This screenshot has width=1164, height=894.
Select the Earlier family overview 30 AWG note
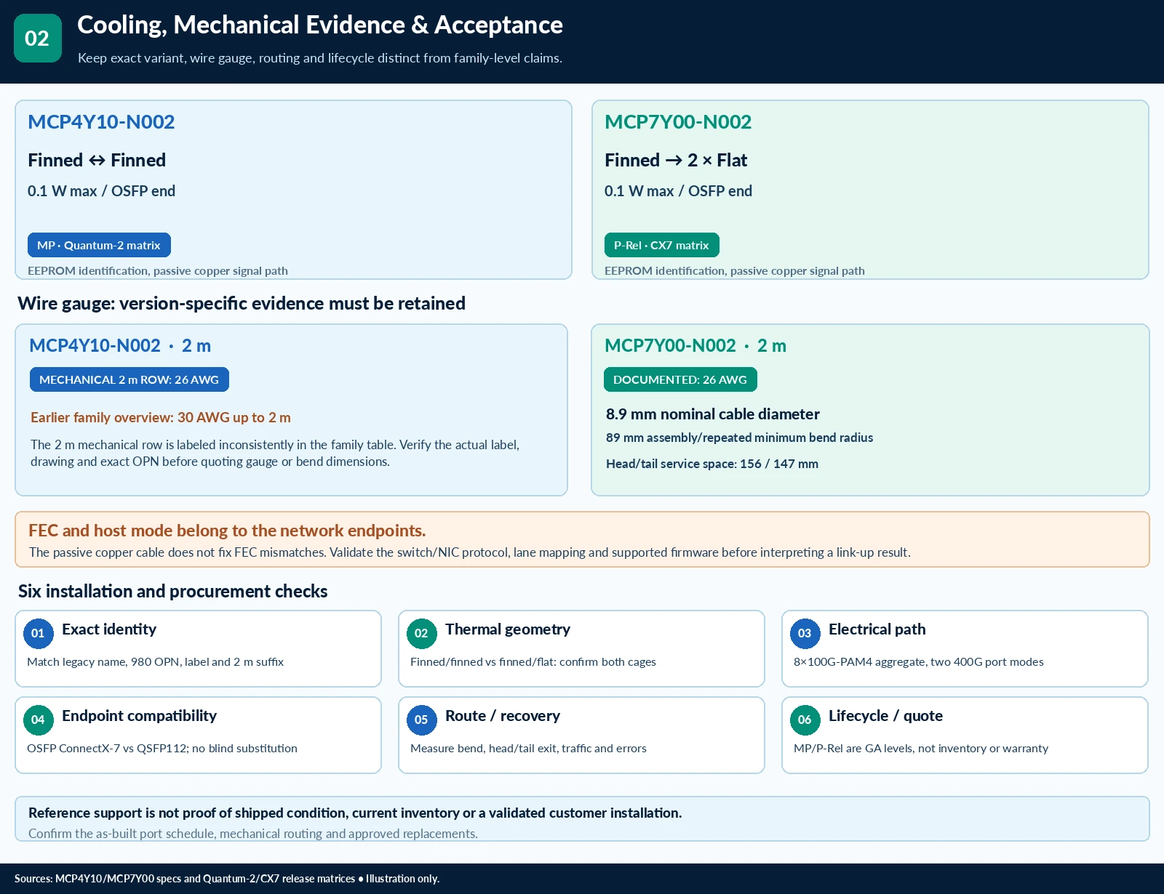(161, 417)
